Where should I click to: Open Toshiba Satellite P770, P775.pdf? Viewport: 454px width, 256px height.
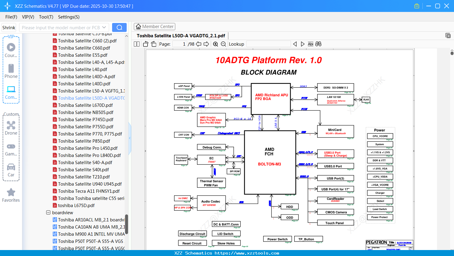point(90,134)
